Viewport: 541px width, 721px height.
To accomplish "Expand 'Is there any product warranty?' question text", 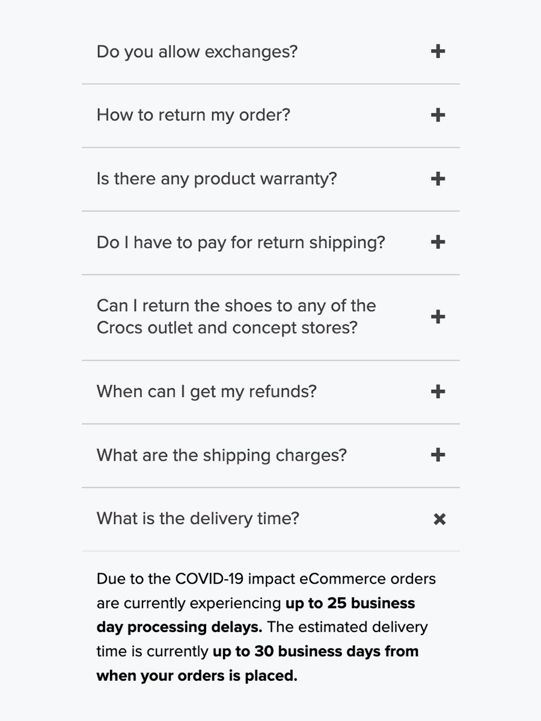I will pyautogui.click(x=216, y=178).
